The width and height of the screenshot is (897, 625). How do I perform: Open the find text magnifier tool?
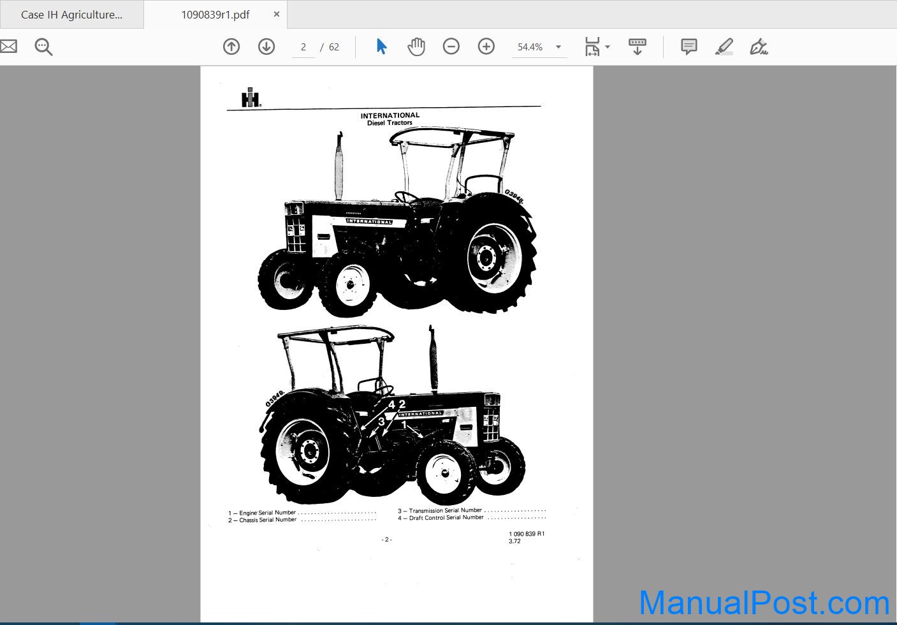(43, 47)
